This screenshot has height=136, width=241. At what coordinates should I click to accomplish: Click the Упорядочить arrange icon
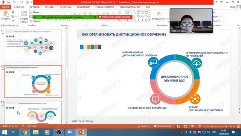click(x=159, y=14)
